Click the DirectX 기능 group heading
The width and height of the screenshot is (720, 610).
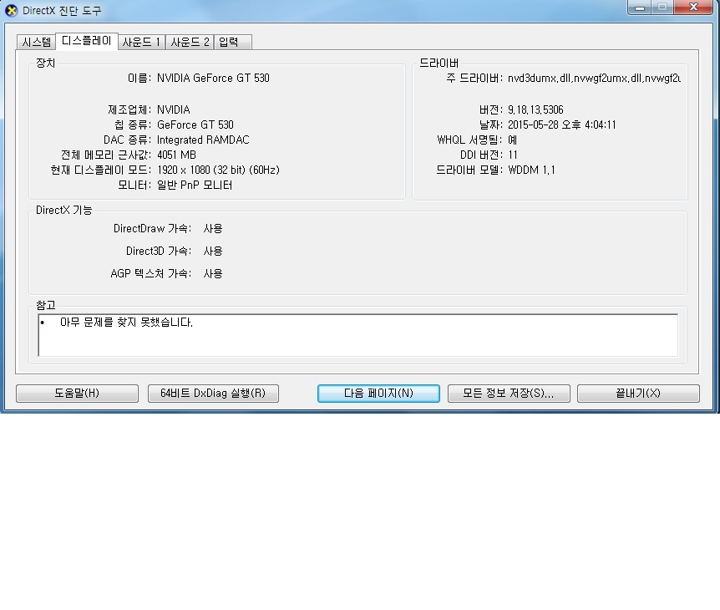64,210
